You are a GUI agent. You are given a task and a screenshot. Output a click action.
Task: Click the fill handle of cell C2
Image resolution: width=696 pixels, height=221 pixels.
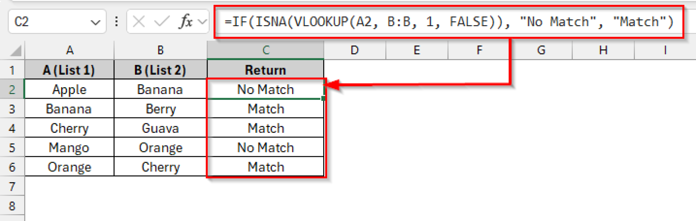tap(322, 99)
